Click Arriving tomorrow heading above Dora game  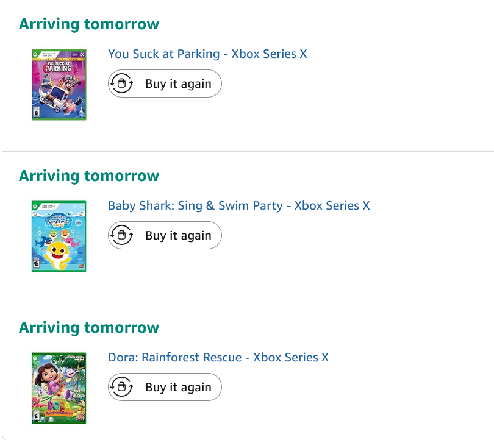89,328
